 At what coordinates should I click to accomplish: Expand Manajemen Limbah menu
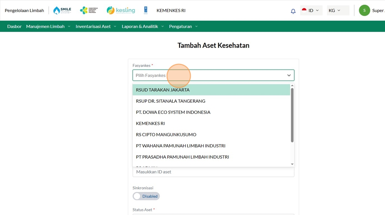(48, 26)
